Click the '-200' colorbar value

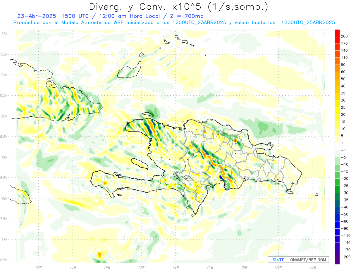coord(345,257)
